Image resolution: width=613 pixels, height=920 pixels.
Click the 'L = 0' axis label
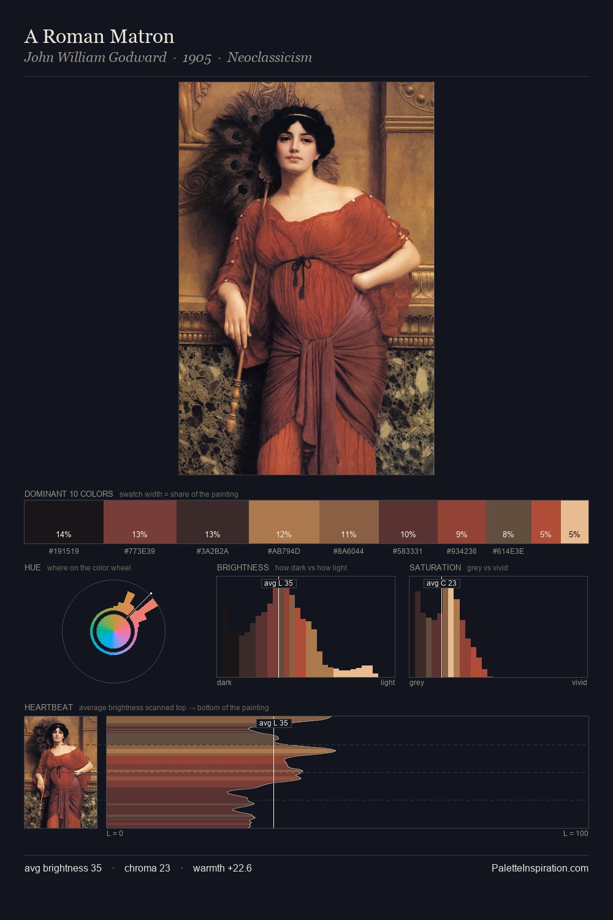click(x=115, y=834)
